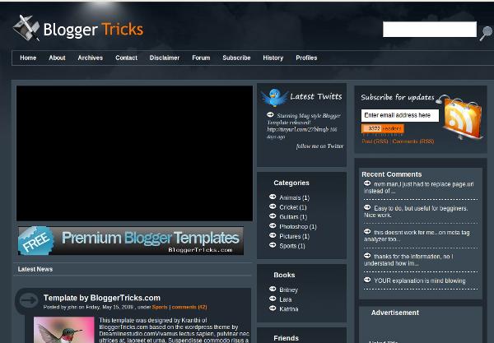
Task: Open the History menu item
Action: pos(273,58)
